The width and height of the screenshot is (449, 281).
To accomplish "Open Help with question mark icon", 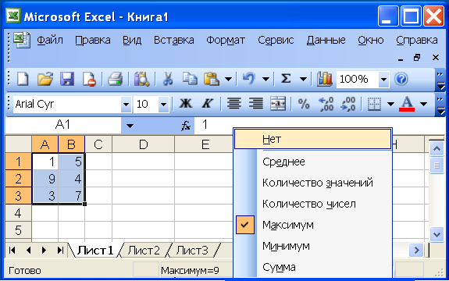I will (401, 79).
